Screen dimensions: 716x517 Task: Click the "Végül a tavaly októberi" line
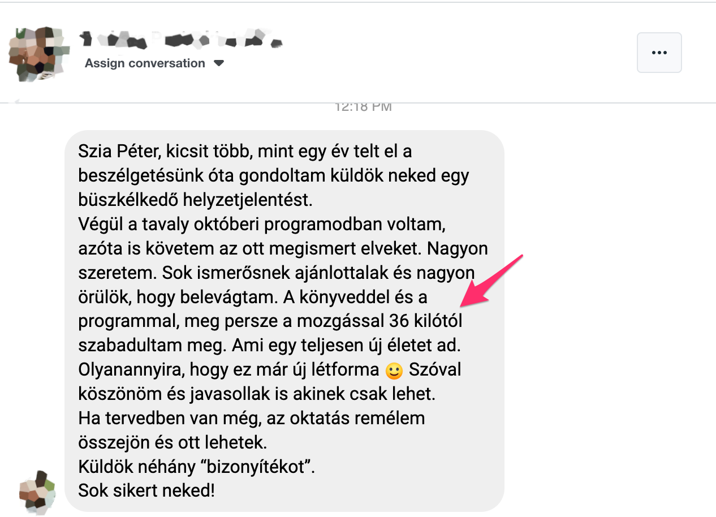[262, 224]
